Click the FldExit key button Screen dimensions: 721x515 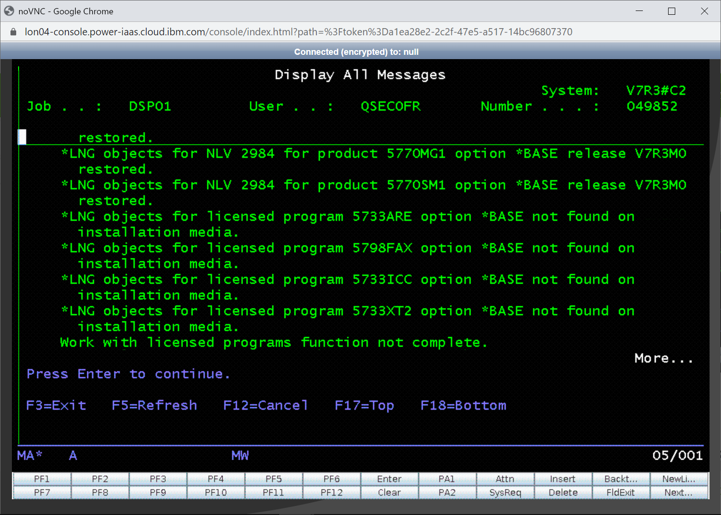pyautogui.click(x=621, y=492)
